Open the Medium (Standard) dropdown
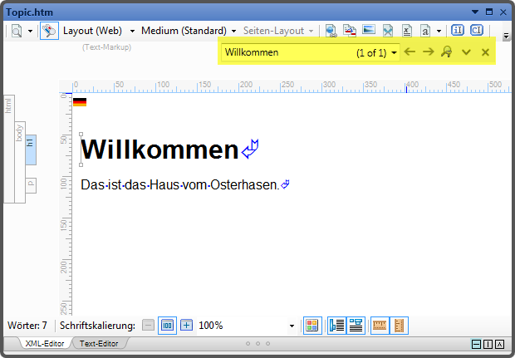The image size is (515, 358). [x=234, y=31]
